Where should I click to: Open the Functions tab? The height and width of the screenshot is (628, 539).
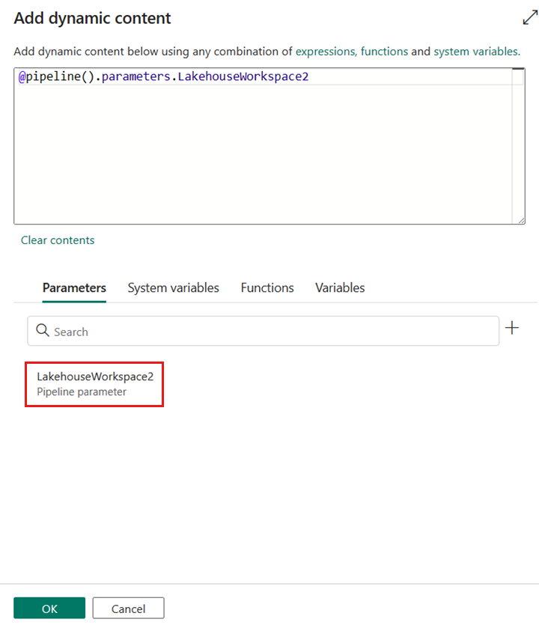tap(267, 288)
